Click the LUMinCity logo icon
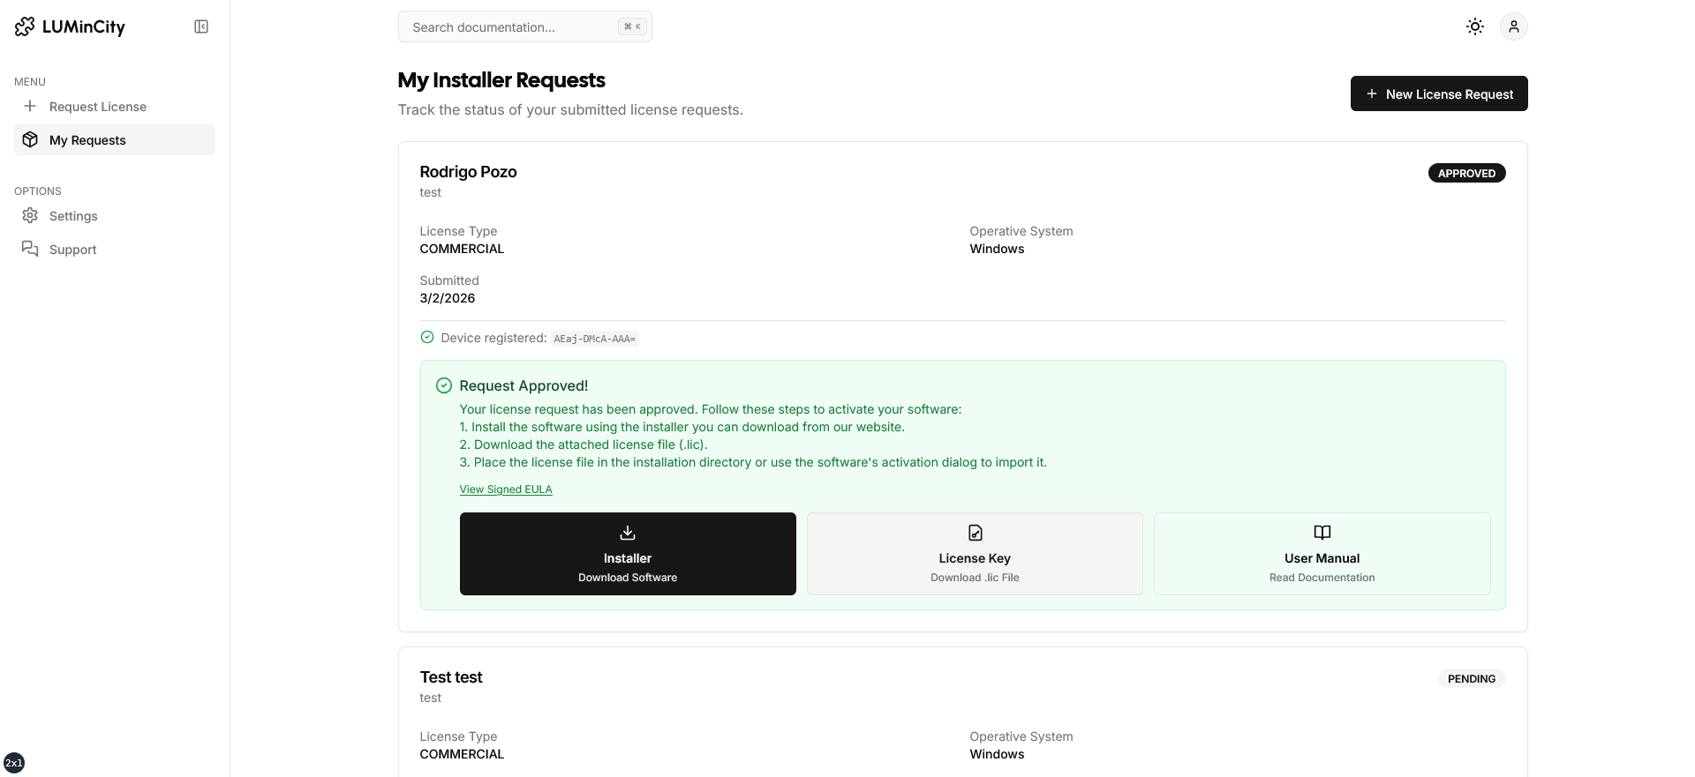 pos(25,27)
